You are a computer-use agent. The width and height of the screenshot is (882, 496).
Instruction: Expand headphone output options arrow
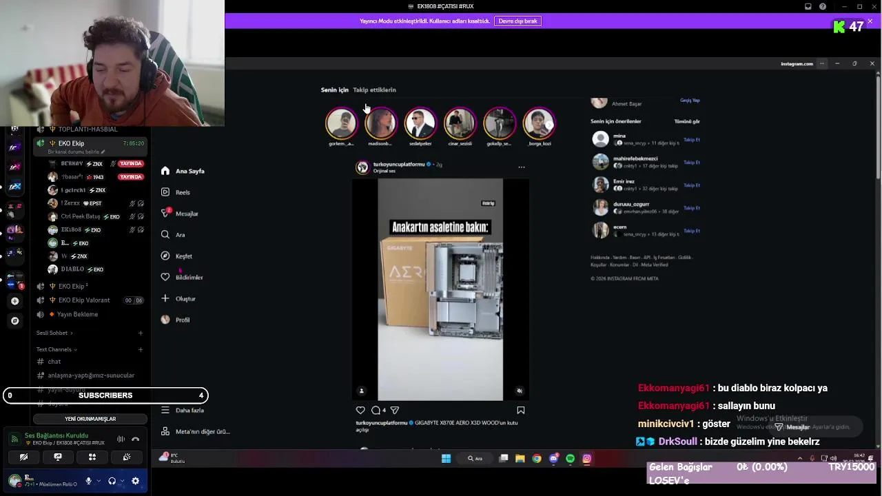(122, 481)
